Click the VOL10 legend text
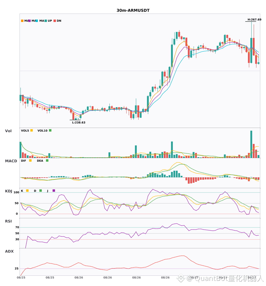The image size is (266, 286). point(42,131)
